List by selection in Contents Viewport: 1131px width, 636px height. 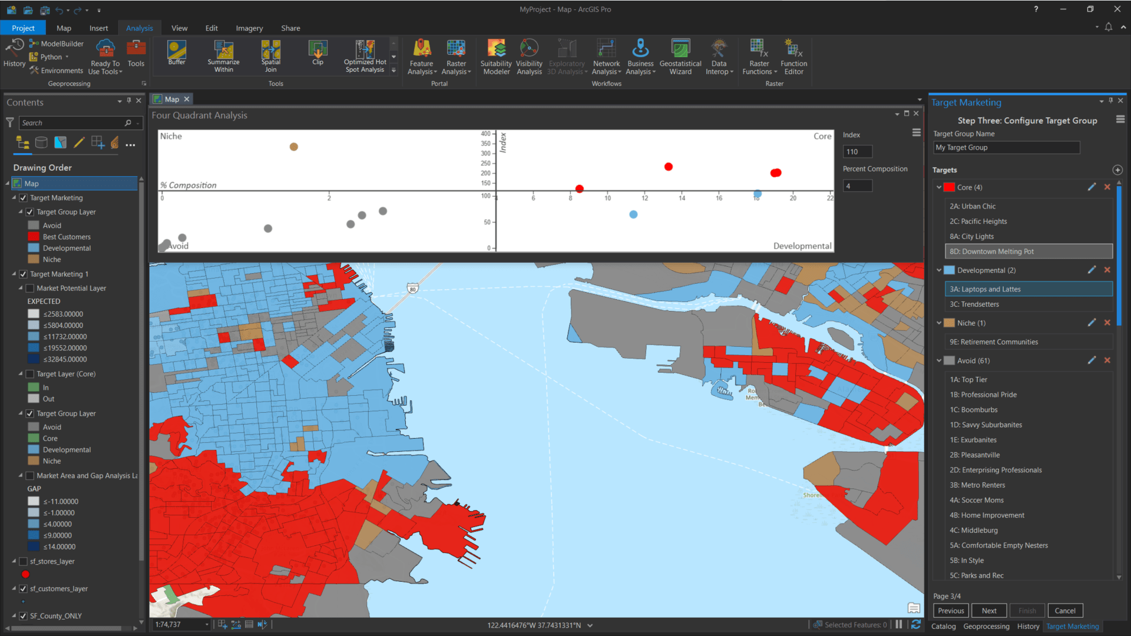point(60,143)
